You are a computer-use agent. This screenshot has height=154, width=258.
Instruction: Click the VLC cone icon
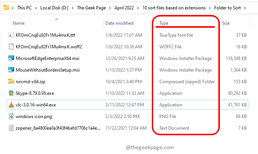coord(11,105)
